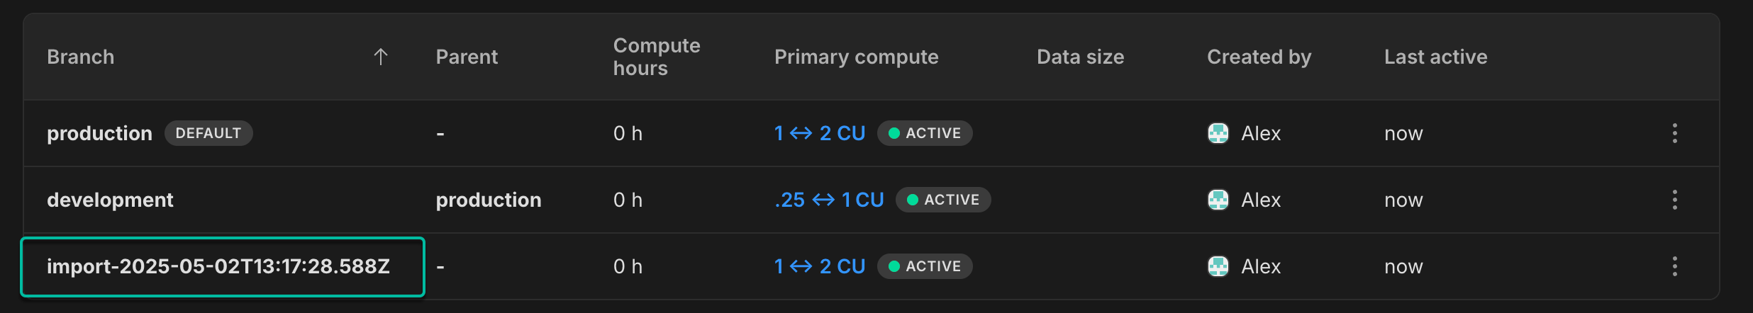Open the import branch's 1 ↔ 2 CU link

click(819, 266)
